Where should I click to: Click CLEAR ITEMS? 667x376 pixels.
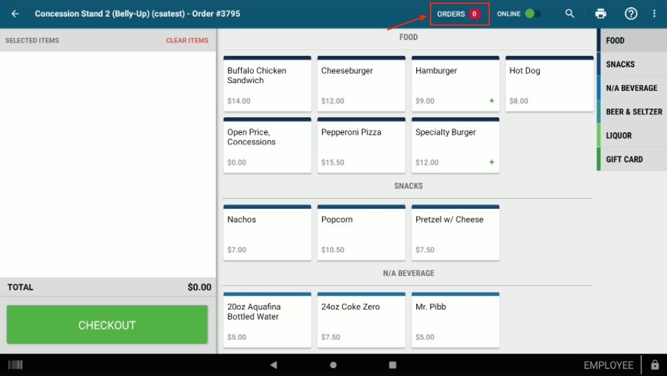tap(187, 40)
